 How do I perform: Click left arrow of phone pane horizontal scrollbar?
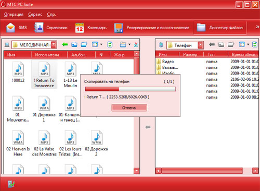[x=158, y=171]
